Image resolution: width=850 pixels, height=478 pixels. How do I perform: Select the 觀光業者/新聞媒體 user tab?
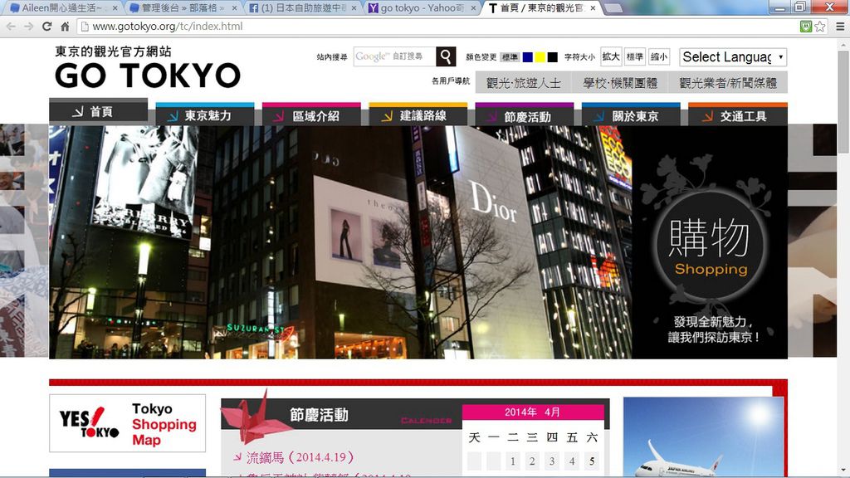(728, 83)
